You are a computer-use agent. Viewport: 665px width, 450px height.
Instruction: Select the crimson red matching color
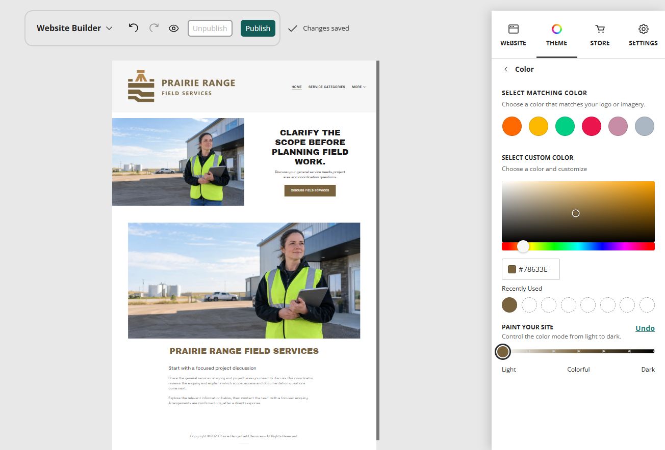point(592,126)
